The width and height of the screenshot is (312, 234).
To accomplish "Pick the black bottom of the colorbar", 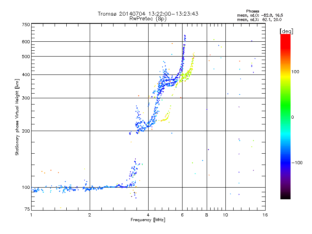I will click(285, 197).
